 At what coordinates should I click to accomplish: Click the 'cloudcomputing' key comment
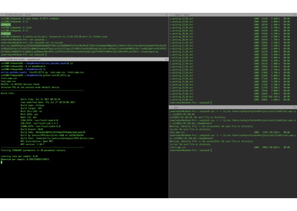point(149,52)
